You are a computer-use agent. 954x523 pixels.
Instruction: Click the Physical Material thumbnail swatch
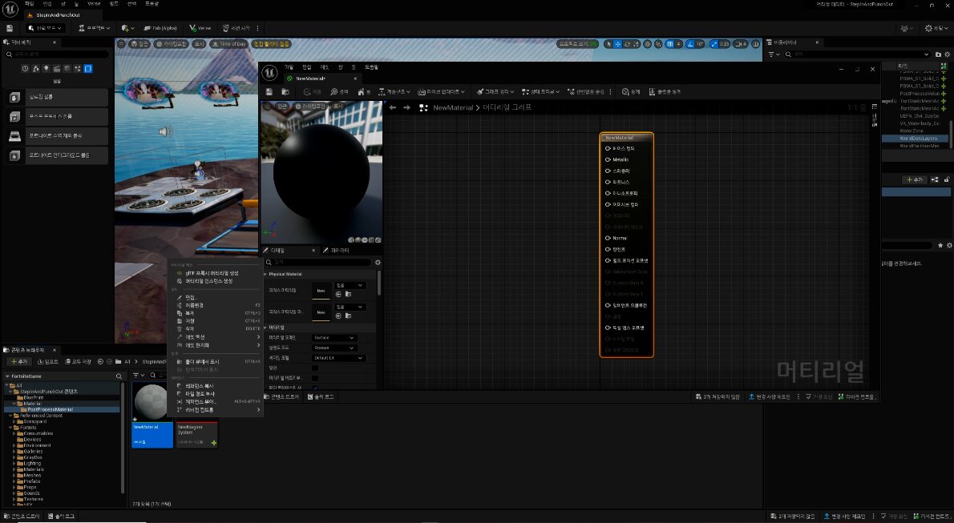[320, 290]
